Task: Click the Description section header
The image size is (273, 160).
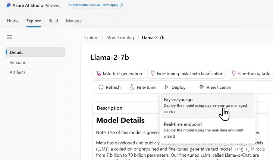Action: [x=110, y=108]
